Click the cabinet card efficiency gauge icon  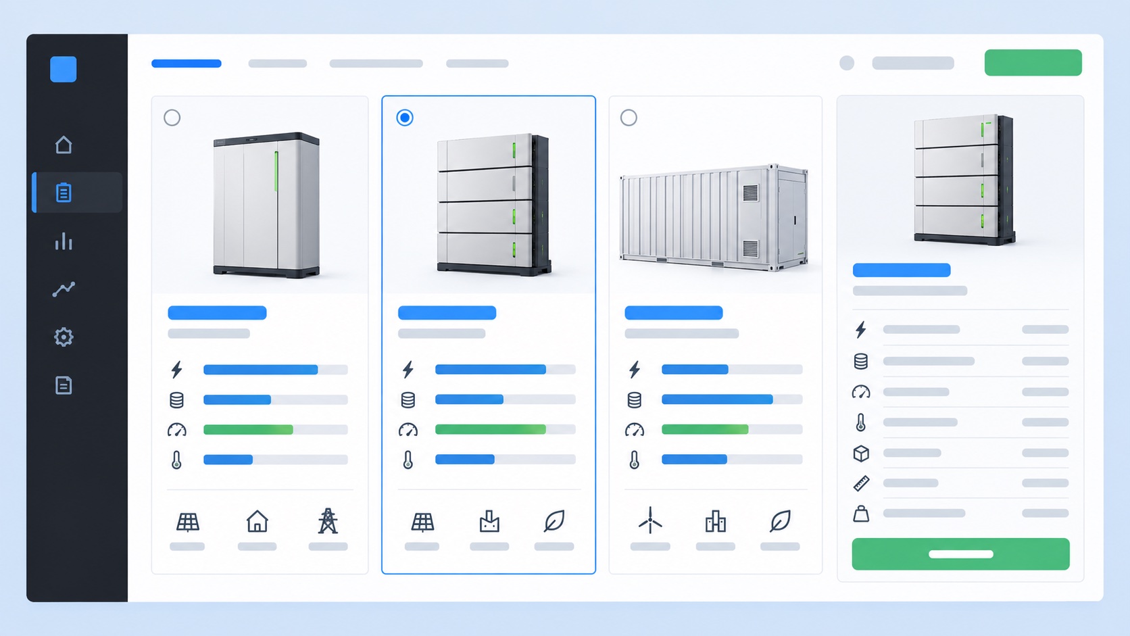click(x=176, y=430)
